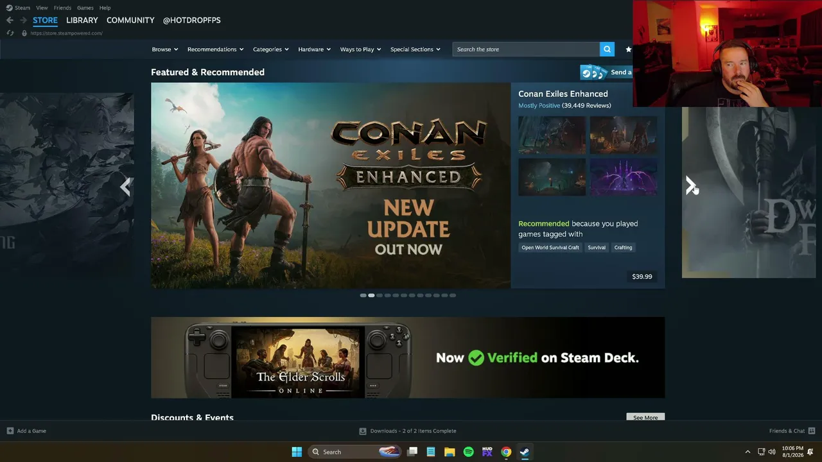Open The Elder Scrolls Online Steam Deck banner

408,357
